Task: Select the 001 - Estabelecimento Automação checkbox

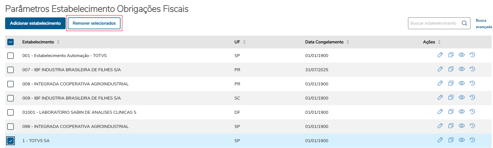Action: (10, 56)
